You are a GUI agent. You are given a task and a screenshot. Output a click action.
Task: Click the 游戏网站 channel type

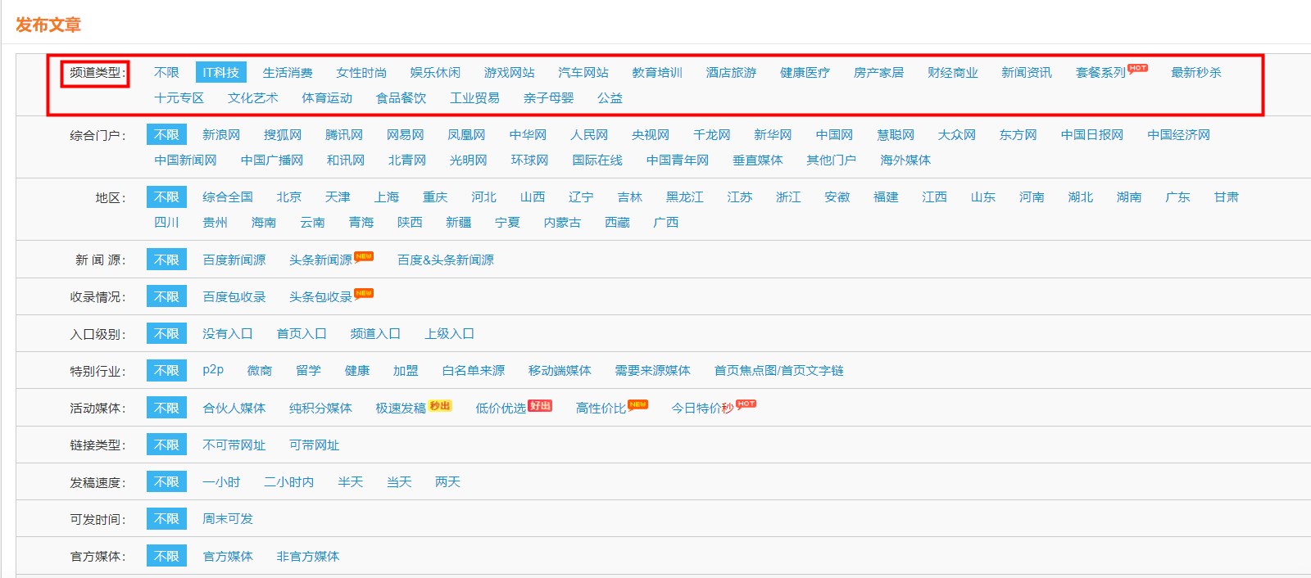coord(509,73)
